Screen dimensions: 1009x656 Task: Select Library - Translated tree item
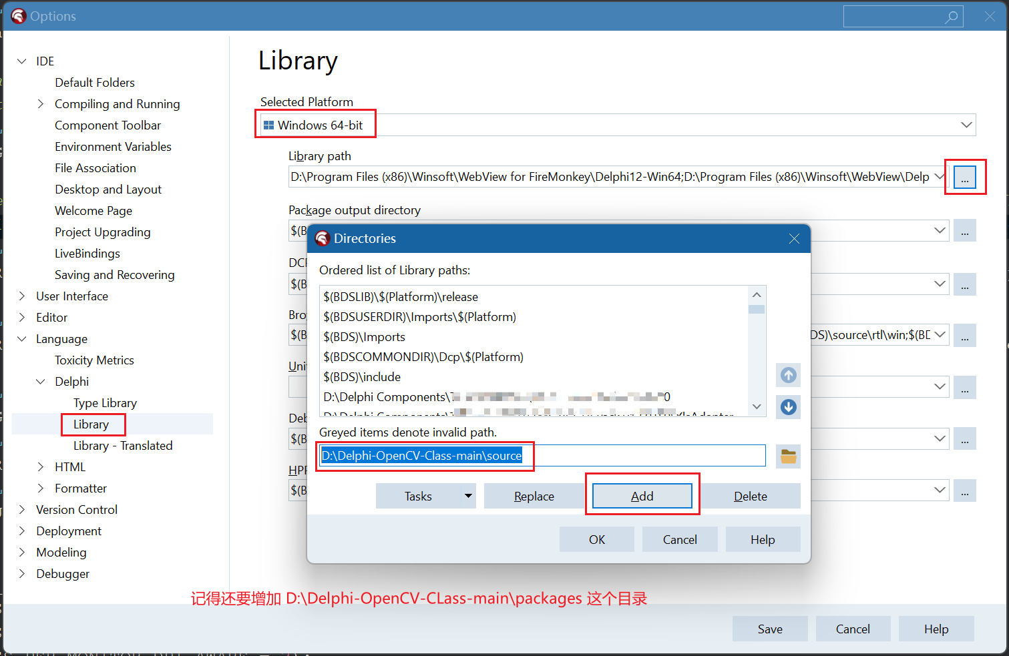123,446
